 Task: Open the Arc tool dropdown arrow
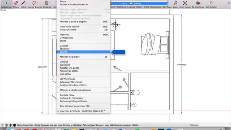38,3
